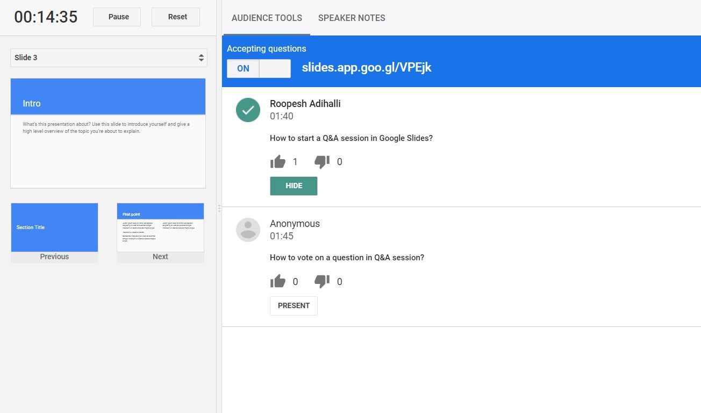Open the slides.app.goo.gl/VPEjk link
The height and width of the screenshot is (413, 701).
(x=367, y=68)
